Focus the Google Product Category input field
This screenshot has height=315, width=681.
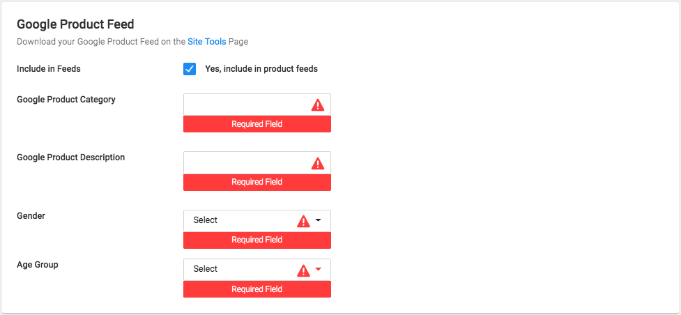pos(257,105)
